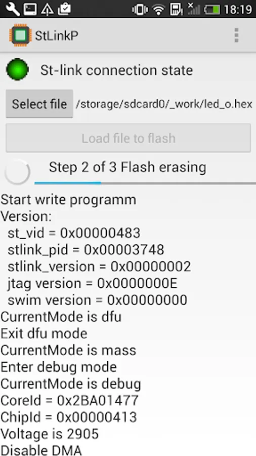Image resolution: width=256 pixels, height=456 pixels.
Task: Click the flash erasing progress bar
Action: 145,183
